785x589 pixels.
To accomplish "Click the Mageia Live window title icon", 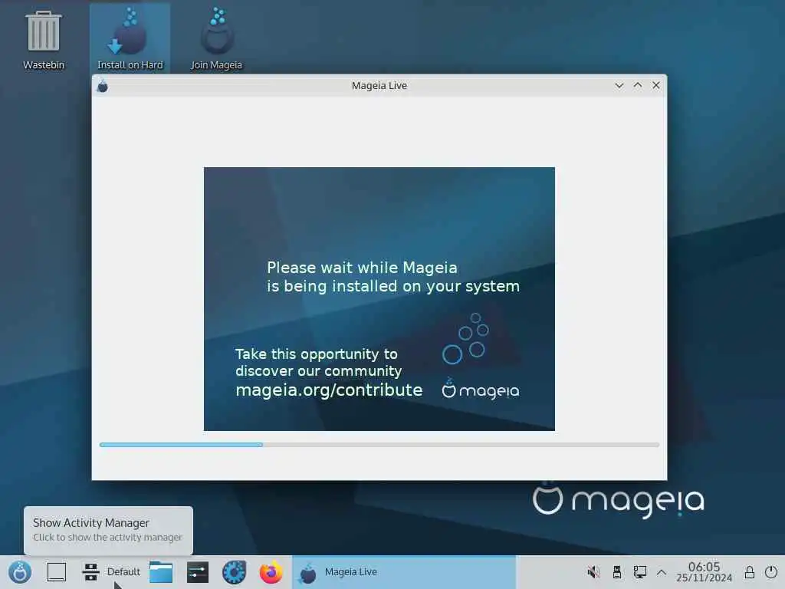I will [x=103, y=86].
